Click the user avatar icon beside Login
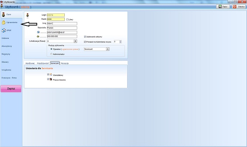Viewport: 247px width, 147px height. [x=28, y=15]
